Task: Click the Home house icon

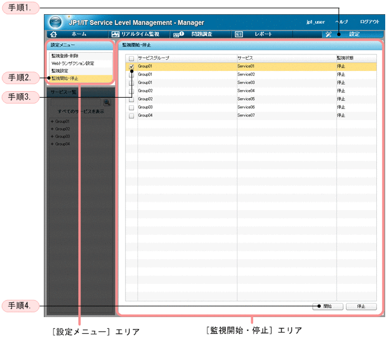Action: (x=53, y=34)
